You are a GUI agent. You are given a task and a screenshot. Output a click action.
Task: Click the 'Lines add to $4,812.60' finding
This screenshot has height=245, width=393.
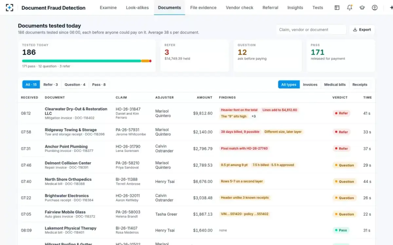point(280,110)
